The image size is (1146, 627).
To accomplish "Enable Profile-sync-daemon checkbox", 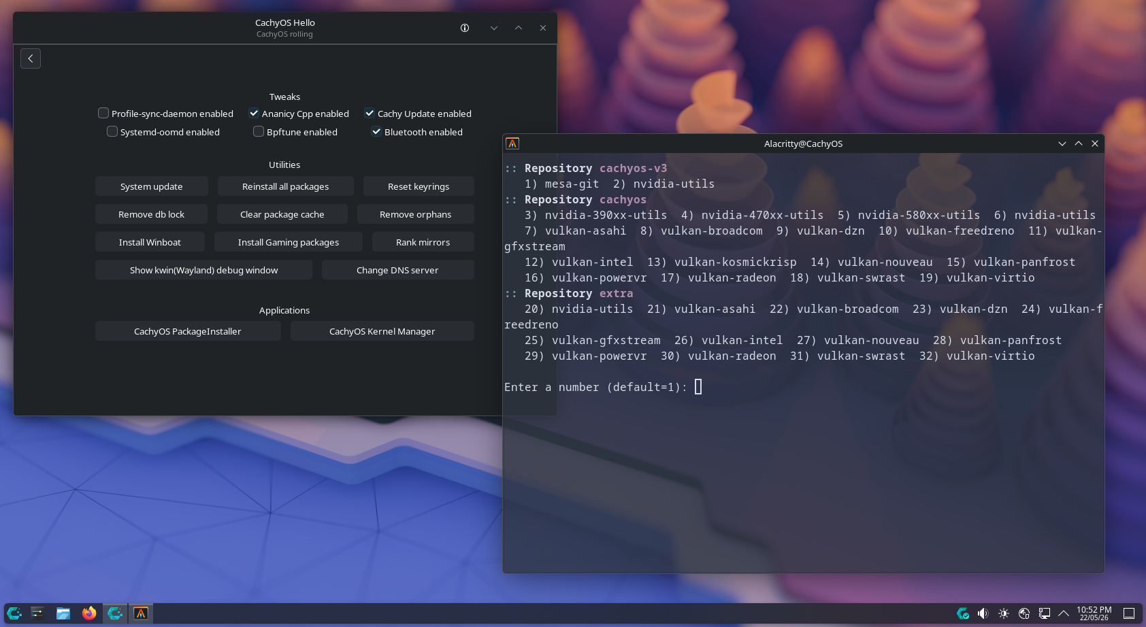I will (x=103, y=113).
